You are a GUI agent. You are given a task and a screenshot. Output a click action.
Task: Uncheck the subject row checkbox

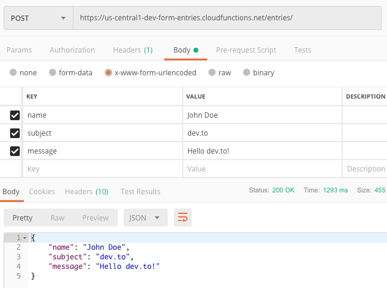point(15,133)
